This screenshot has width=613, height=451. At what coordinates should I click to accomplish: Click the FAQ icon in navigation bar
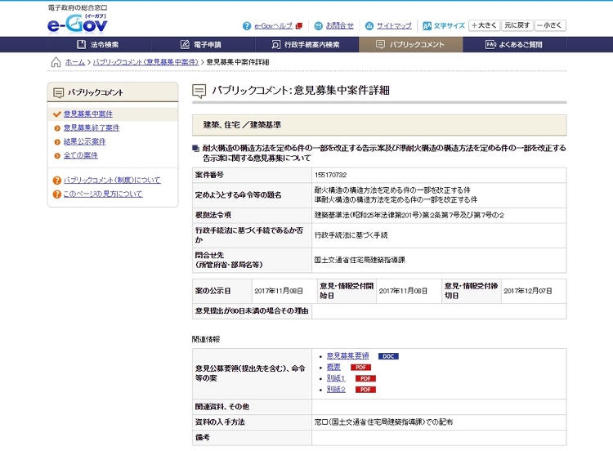click(x=490, y=45)
